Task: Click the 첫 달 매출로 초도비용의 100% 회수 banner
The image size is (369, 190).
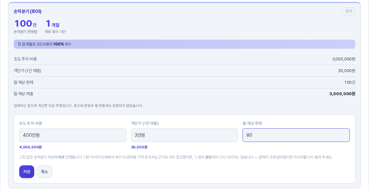Action: 184,44
